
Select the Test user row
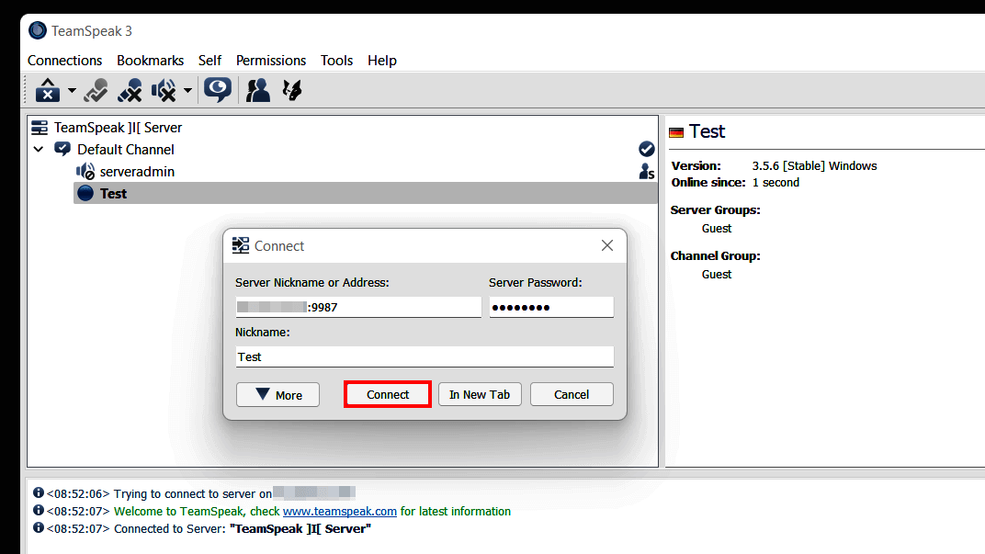[x=366, y=194]
